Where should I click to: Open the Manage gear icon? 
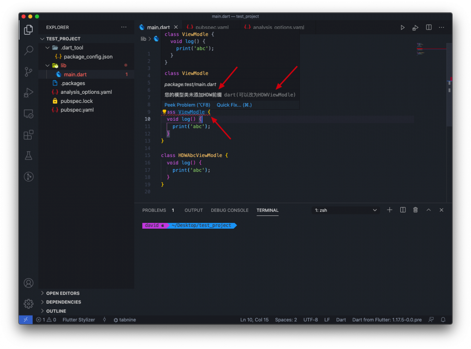[x=28, y=303]
